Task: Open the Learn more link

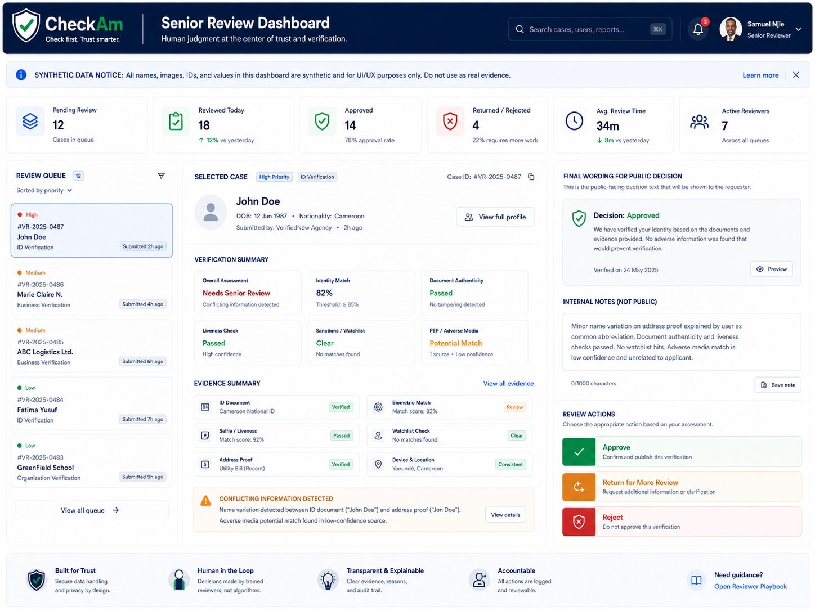Action: coord(760,75)
